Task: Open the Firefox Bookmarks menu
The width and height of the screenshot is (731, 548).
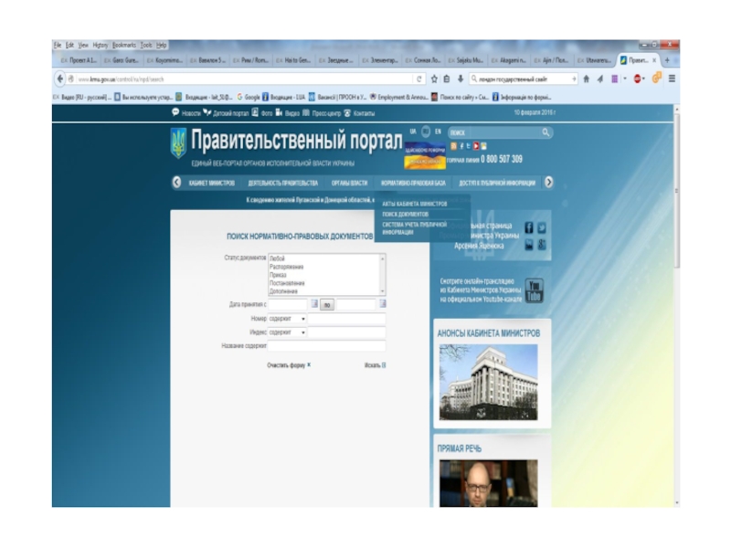Action: tap(124, 45)
